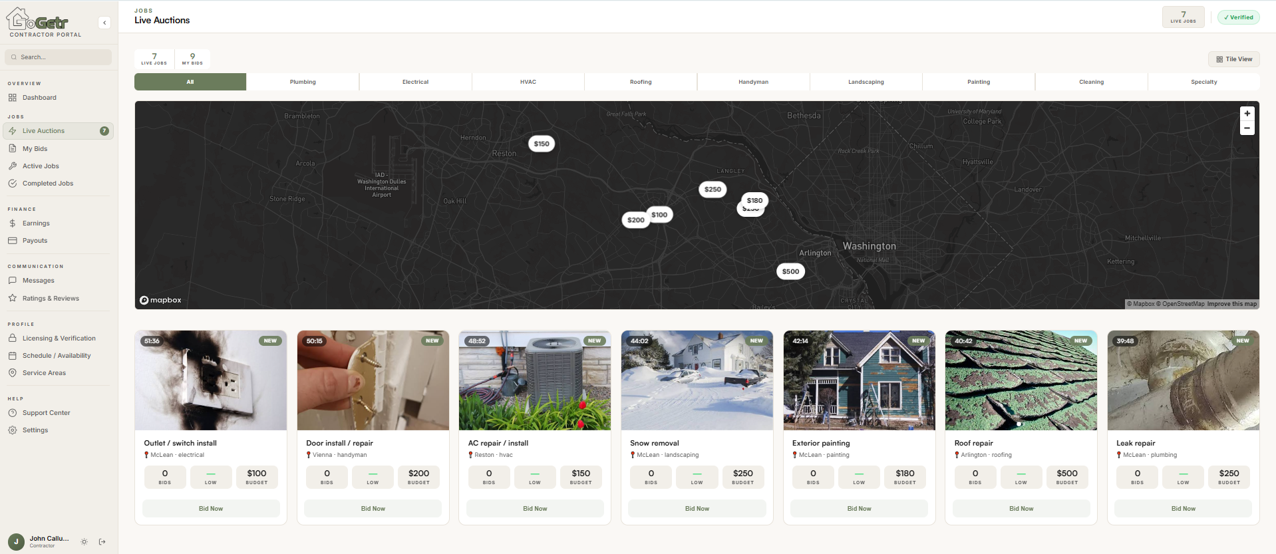Collapse the sidebar with chevron button

[104, 23]
